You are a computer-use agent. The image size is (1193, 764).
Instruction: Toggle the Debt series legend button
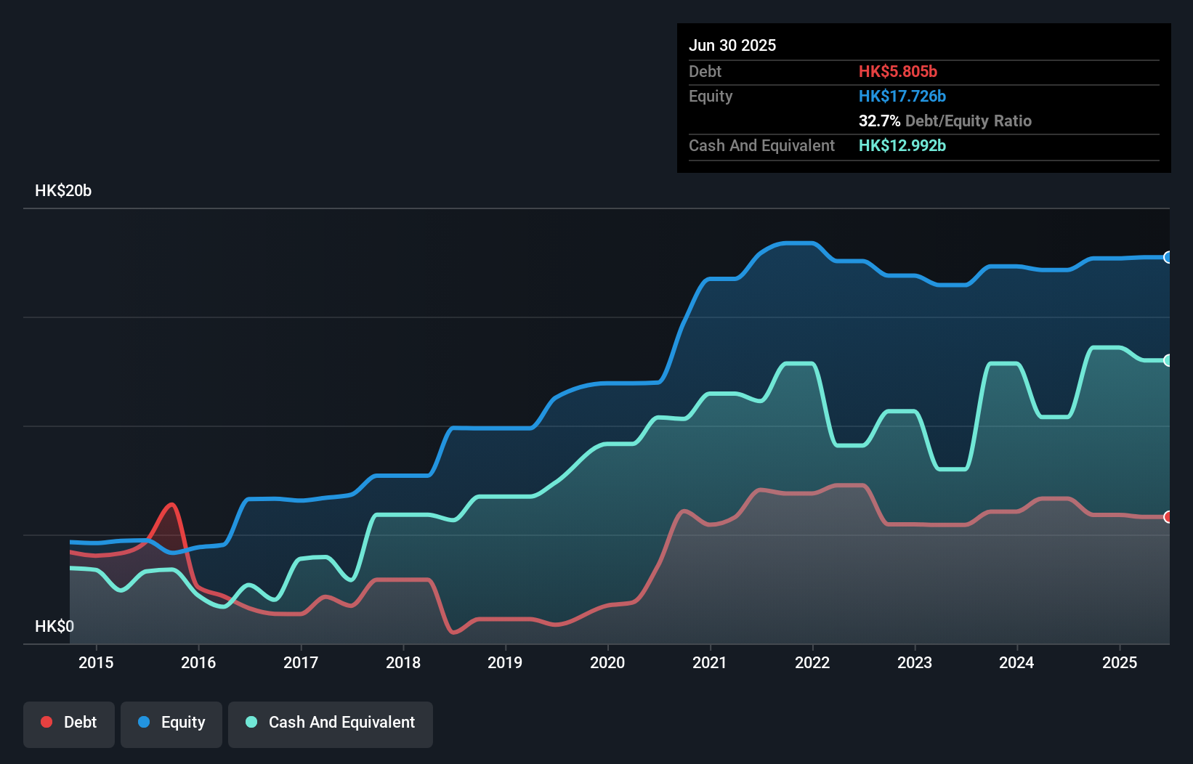[69, 724]
